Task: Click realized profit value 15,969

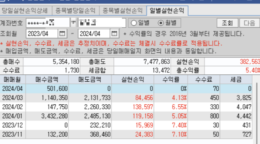Action: [x=144, y=125]
